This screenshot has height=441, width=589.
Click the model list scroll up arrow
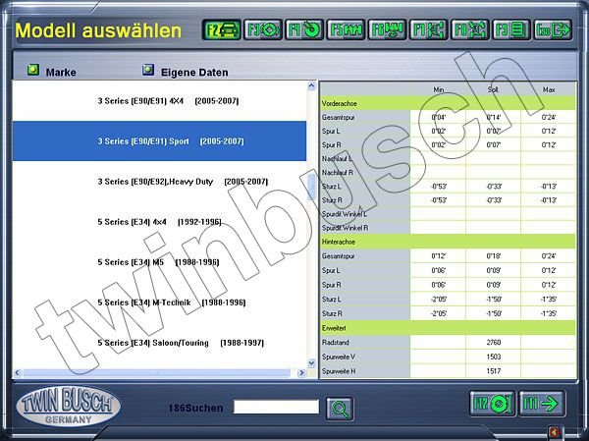coord(311,86)
